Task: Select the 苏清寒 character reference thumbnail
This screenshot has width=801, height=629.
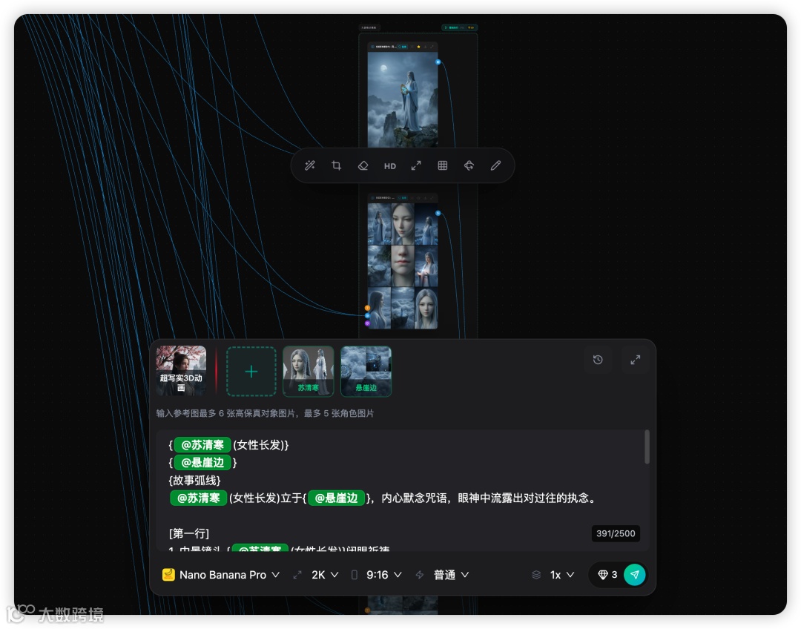Action: pos(308,372)
